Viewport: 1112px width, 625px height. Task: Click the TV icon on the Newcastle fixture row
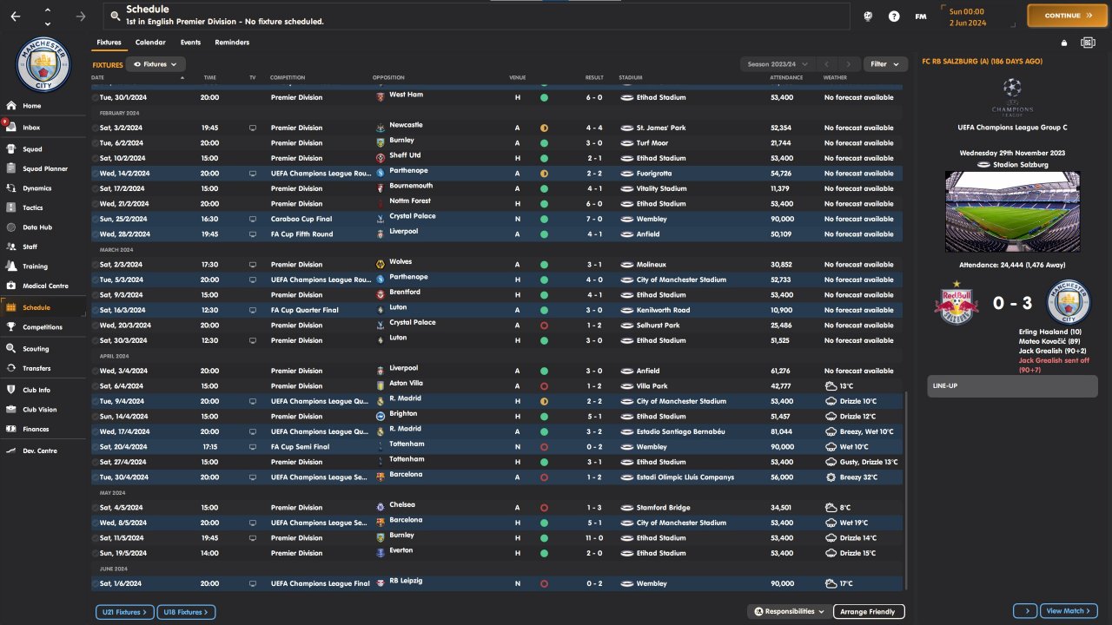click(253, 128)
